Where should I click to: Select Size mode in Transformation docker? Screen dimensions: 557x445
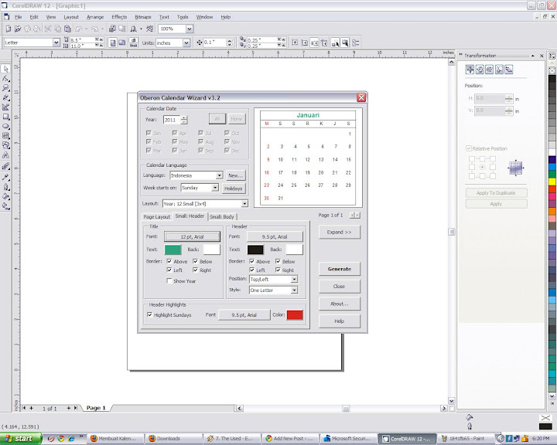coord(499,70)
